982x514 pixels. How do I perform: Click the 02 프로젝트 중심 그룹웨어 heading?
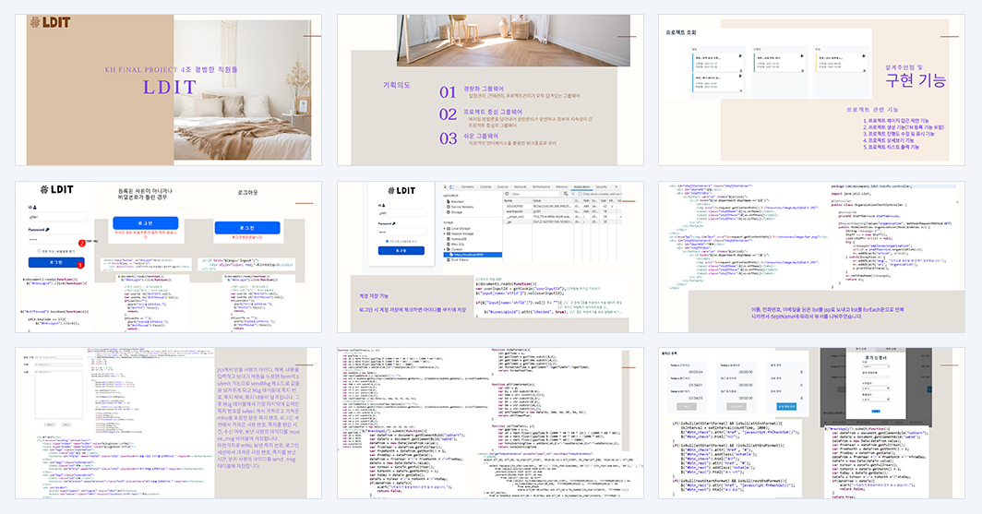[x=492, y=112]
